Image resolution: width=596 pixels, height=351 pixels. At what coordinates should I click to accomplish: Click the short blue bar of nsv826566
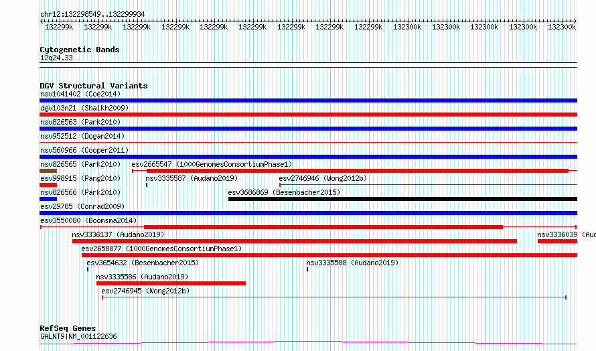[x=48, y=199]
